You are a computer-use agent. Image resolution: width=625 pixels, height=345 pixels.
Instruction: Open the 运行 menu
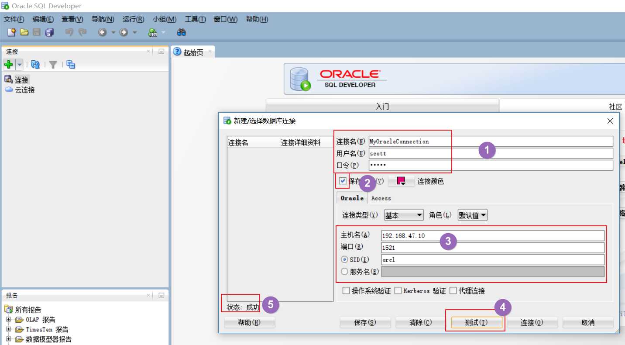133,19
